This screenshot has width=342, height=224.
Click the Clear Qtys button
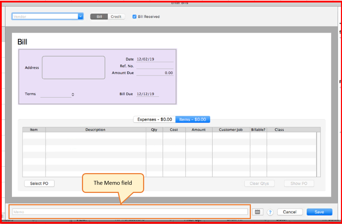tap(259, 183)
